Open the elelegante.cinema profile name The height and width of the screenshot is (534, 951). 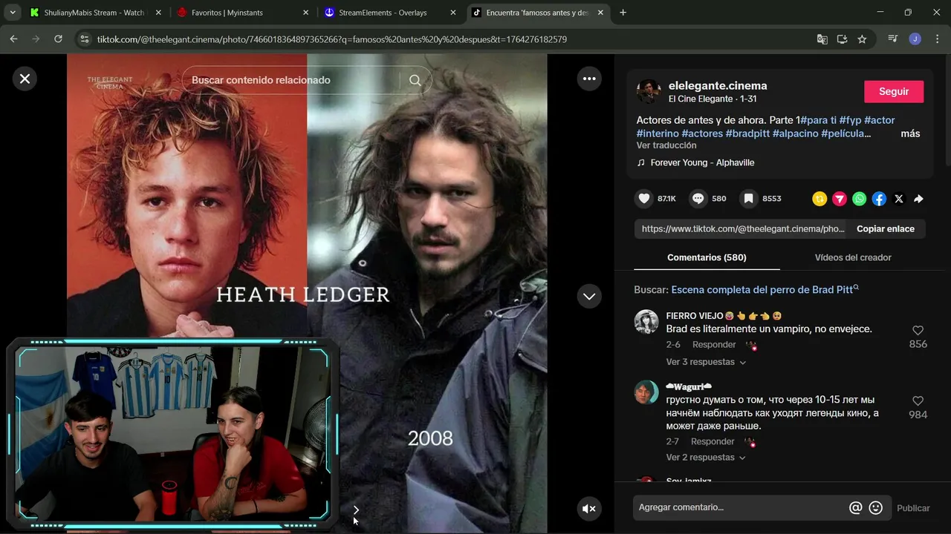tap(718, 85)
